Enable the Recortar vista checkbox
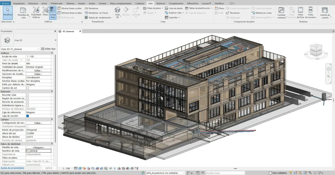 (27, 95)
